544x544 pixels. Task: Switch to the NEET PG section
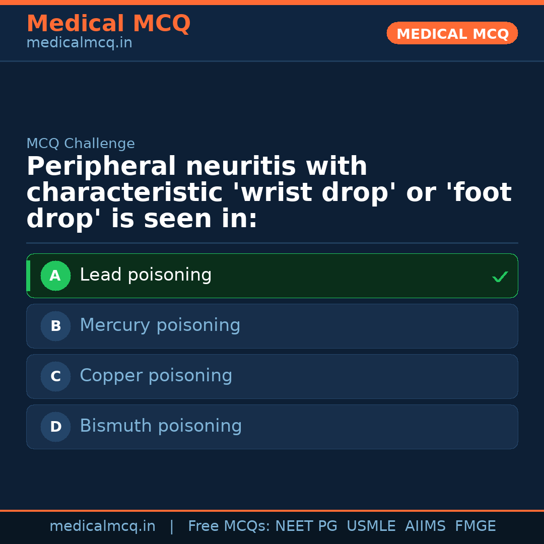tap(306, 525)
